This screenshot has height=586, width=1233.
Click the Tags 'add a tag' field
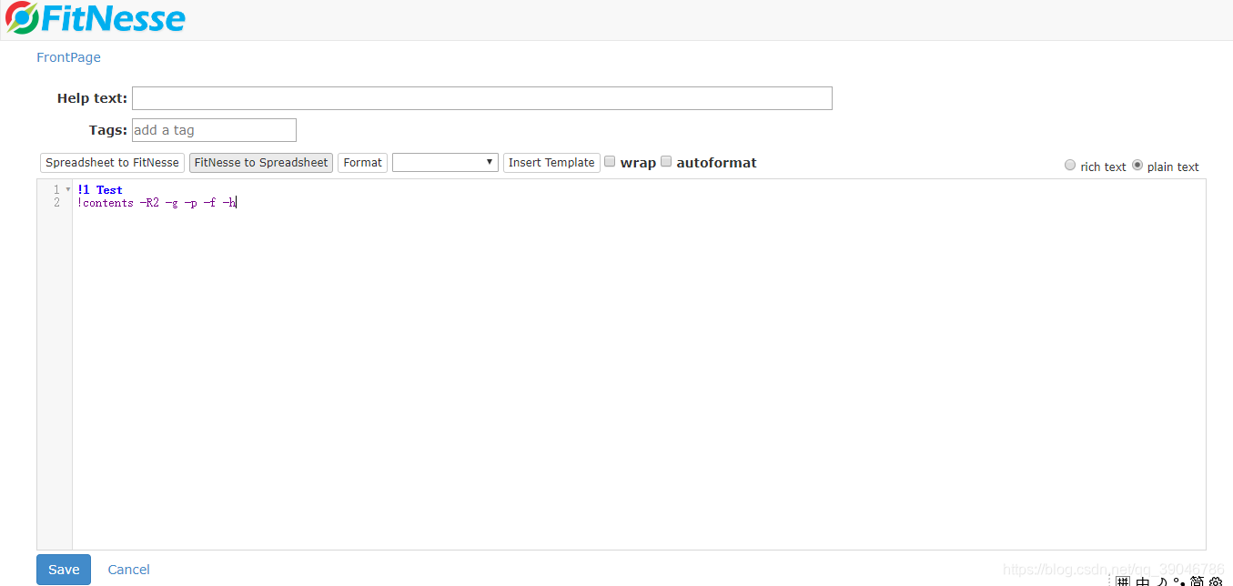point(214,130)
